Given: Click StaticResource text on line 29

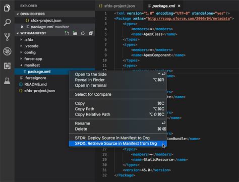Looking at the screenshot, I should 158,159.
